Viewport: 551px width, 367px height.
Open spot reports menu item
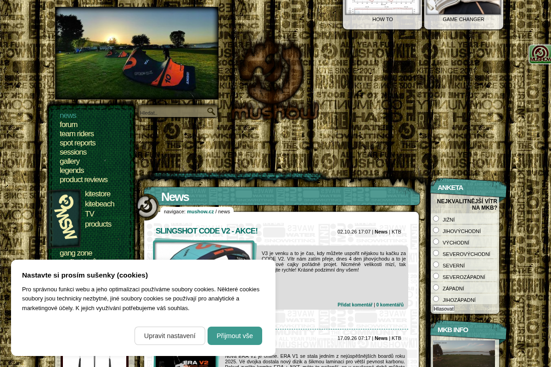click(78, 143)
